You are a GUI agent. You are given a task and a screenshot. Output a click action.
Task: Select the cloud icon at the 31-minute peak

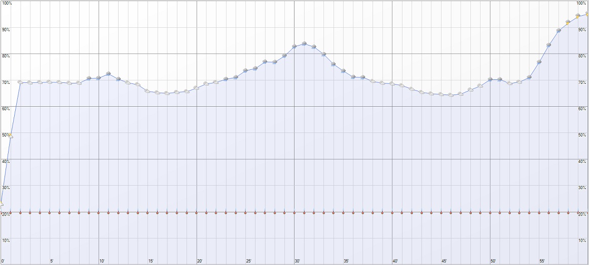pos(304,43)
